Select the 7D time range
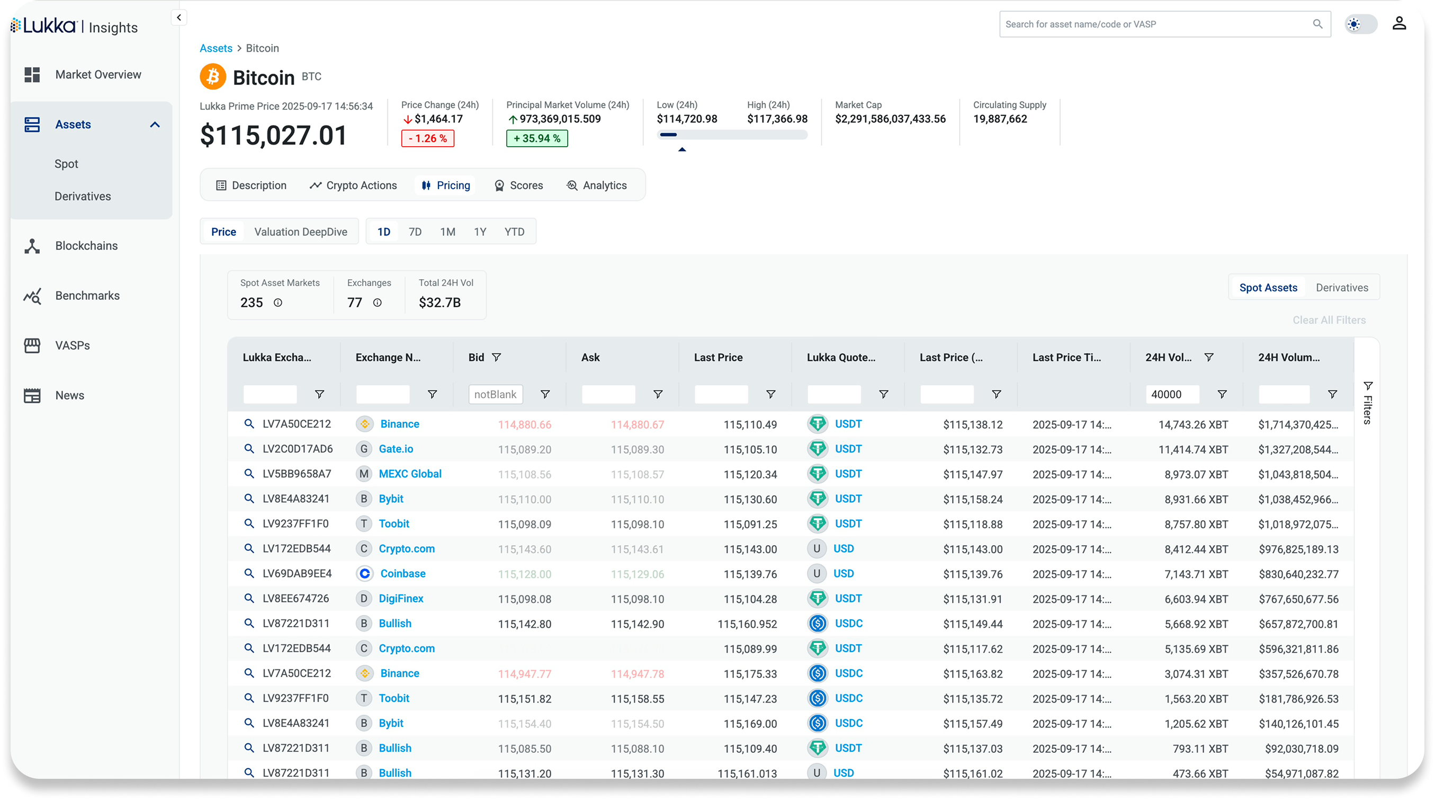This screenshot has width=1435, height=800. pyautogui.click(x=415, y=232)
